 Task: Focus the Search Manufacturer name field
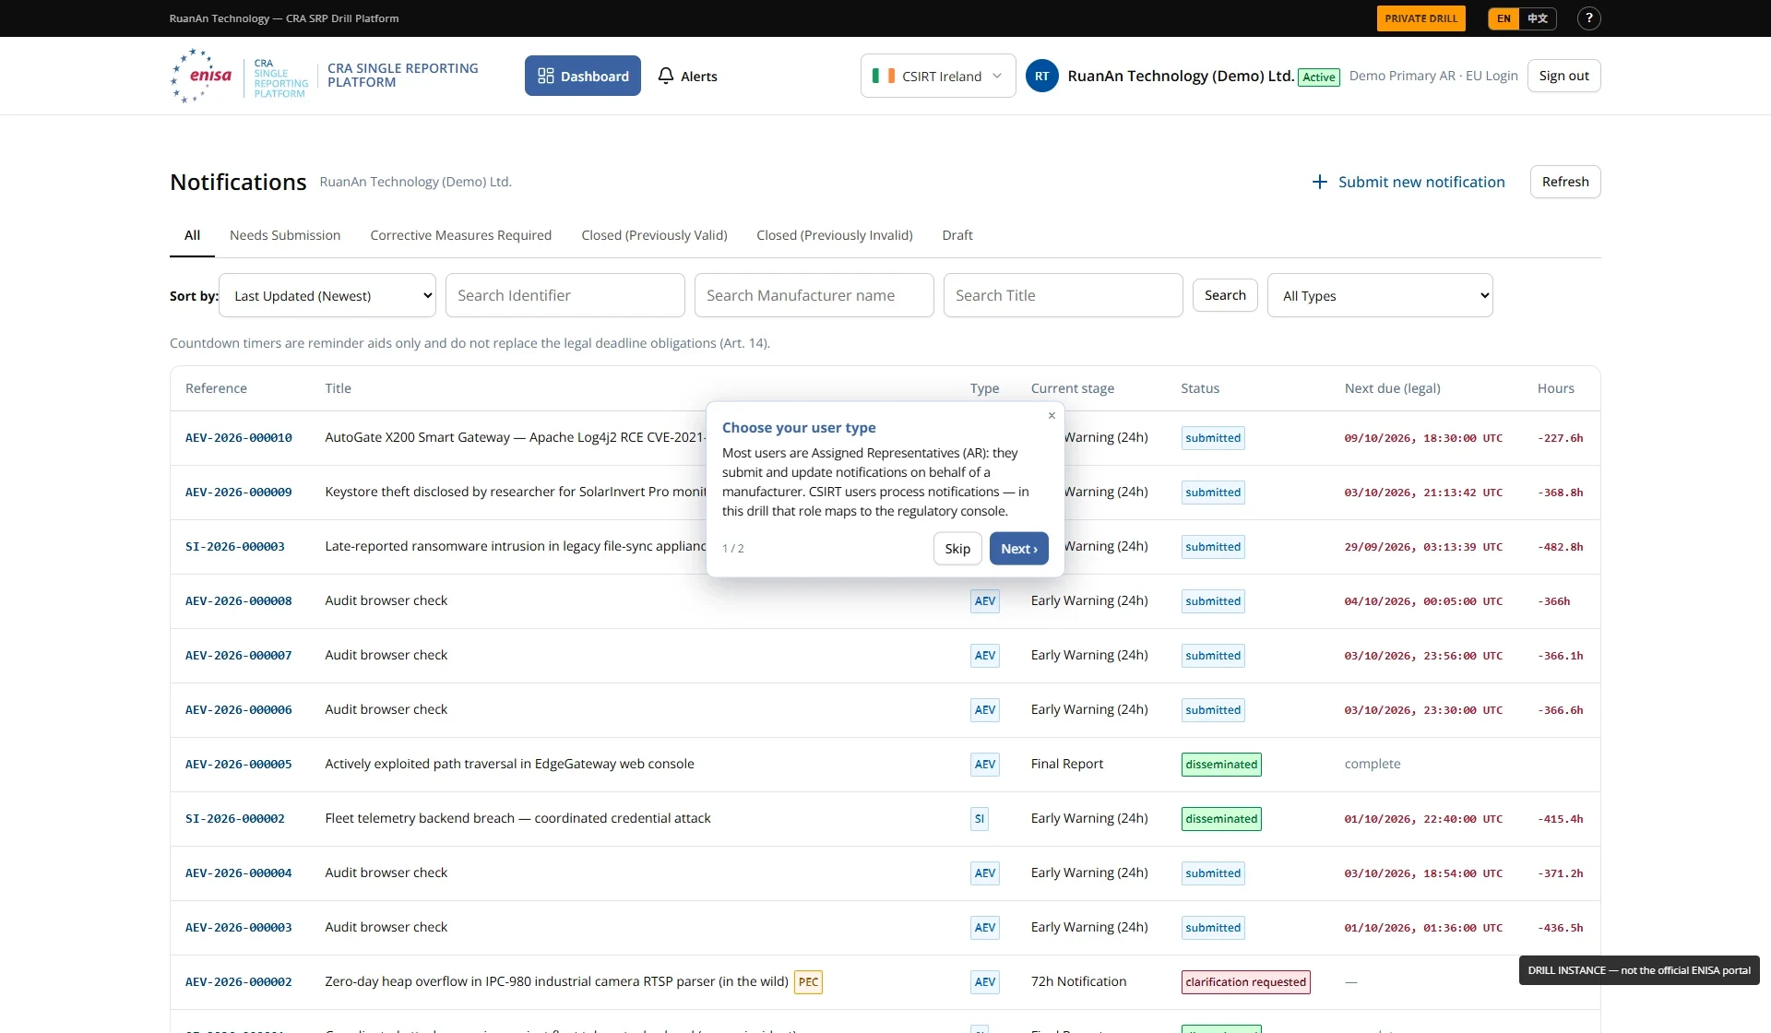[814, 295]
